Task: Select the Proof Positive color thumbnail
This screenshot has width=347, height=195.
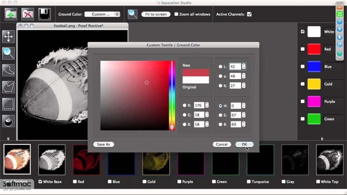Action: pyautogui.click(x=17, y=159)
